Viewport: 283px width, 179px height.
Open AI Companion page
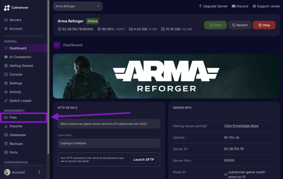(20, 57)
